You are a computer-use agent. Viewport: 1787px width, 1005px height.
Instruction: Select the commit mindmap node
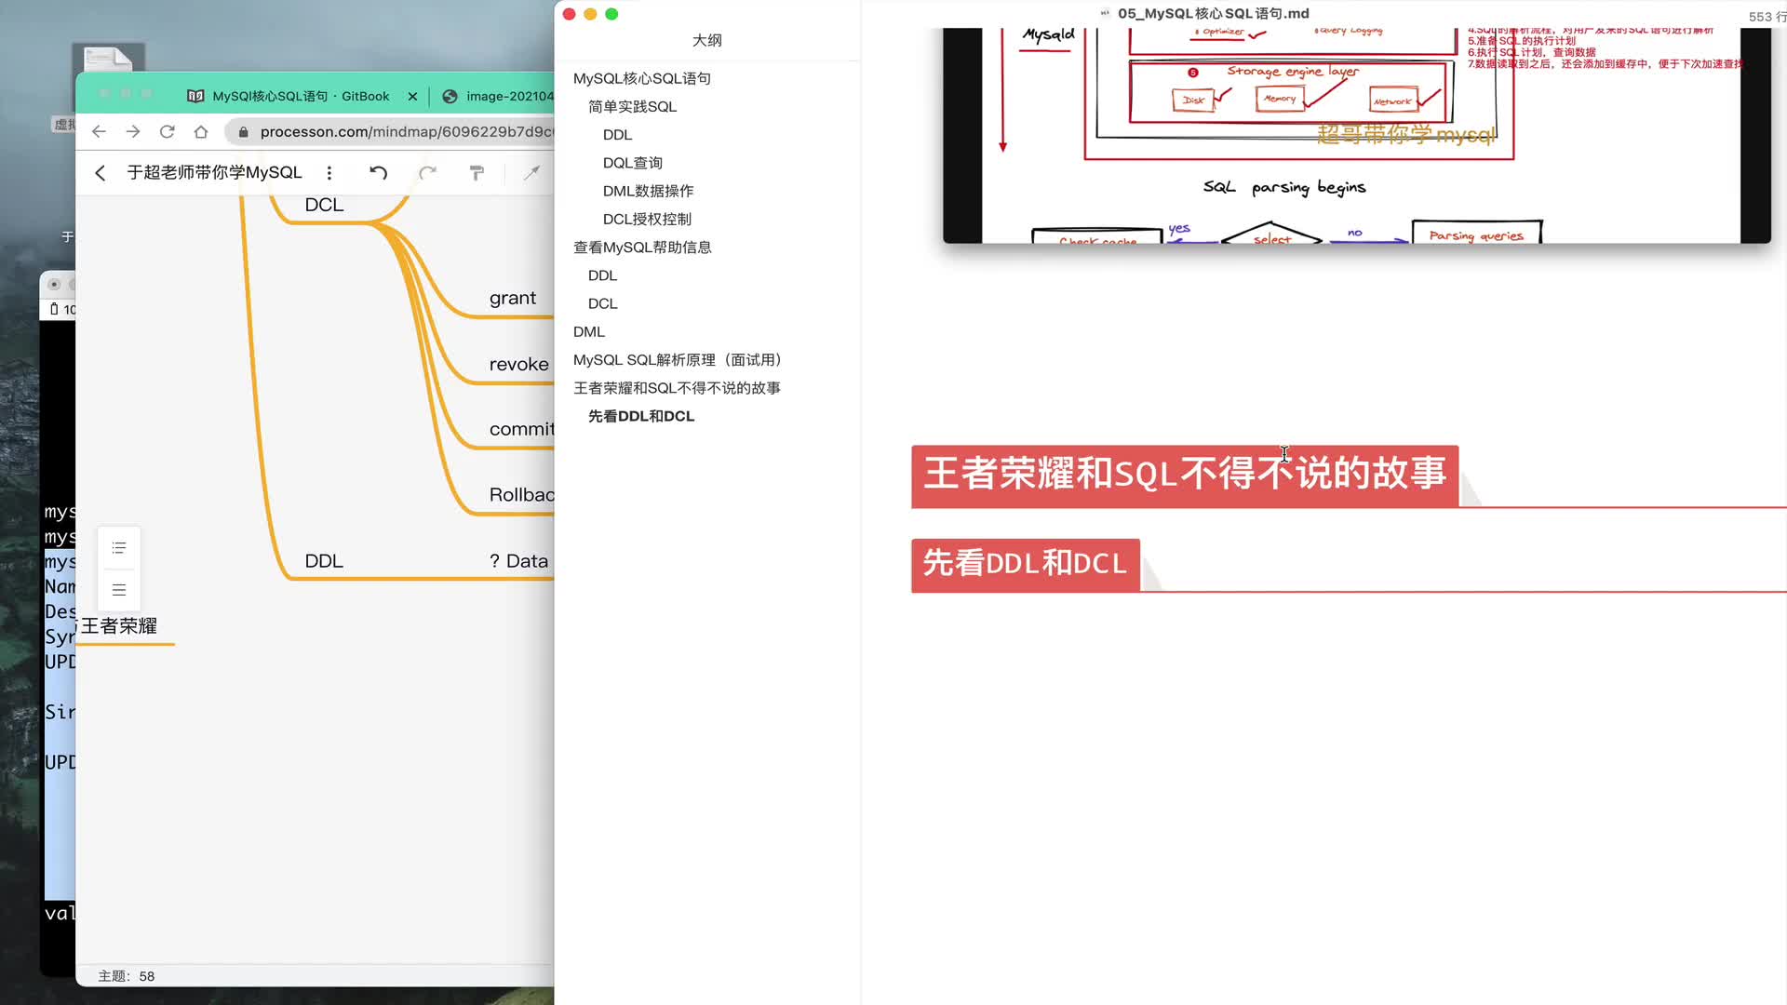(x=521, y=429)
